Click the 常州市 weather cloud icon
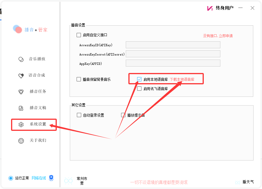The image size is (262, 189). (68, 181)
